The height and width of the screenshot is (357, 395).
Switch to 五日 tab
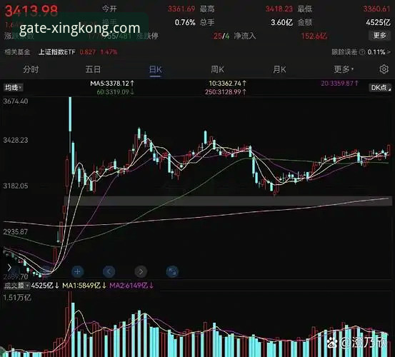[93, 69]
